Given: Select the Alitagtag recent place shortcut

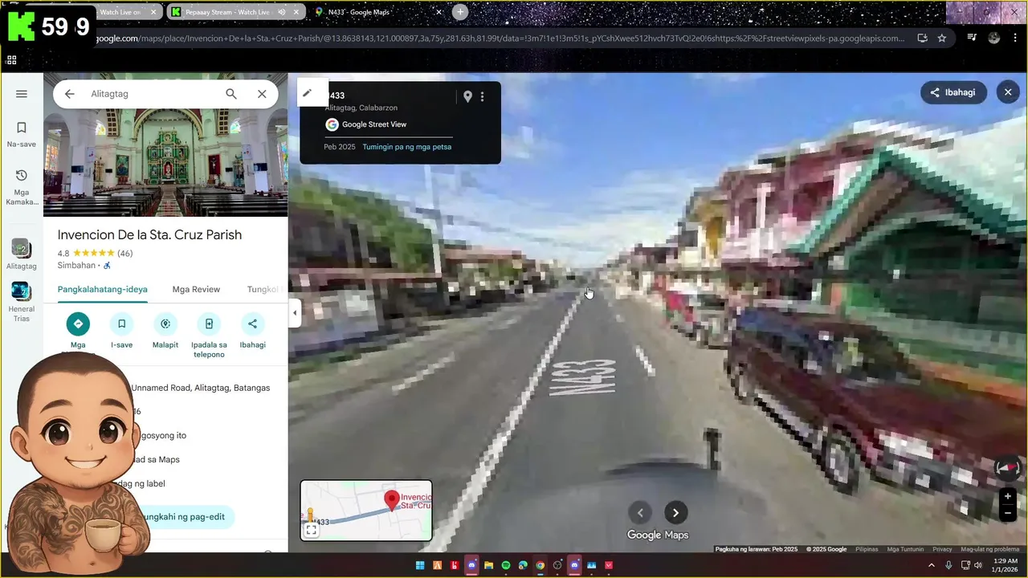Looking at the screenshot, I should point(22,254).
